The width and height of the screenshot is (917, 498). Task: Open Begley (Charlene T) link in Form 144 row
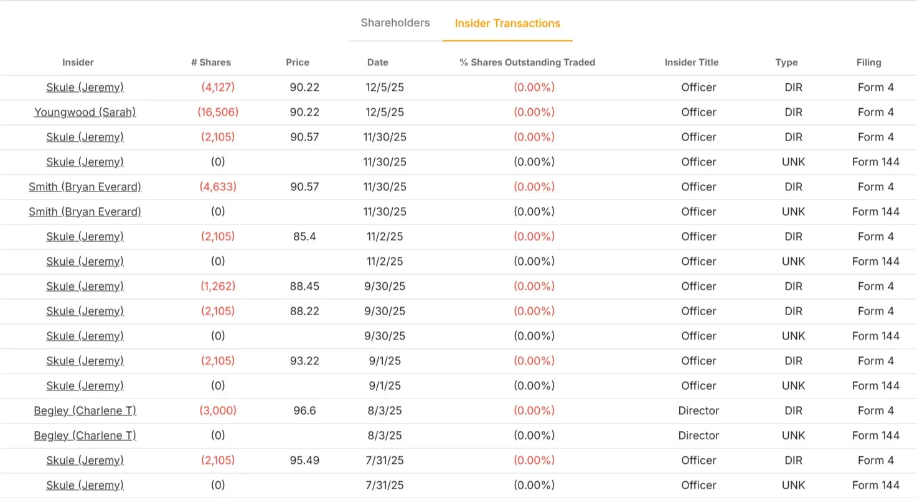85,436
